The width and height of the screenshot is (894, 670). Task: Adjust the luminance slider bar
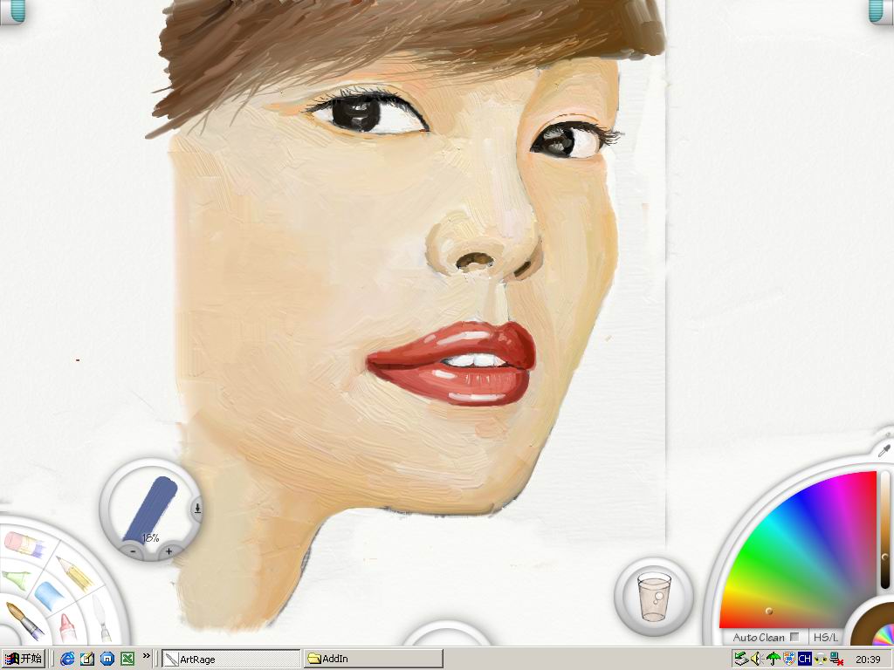[885, 530]
